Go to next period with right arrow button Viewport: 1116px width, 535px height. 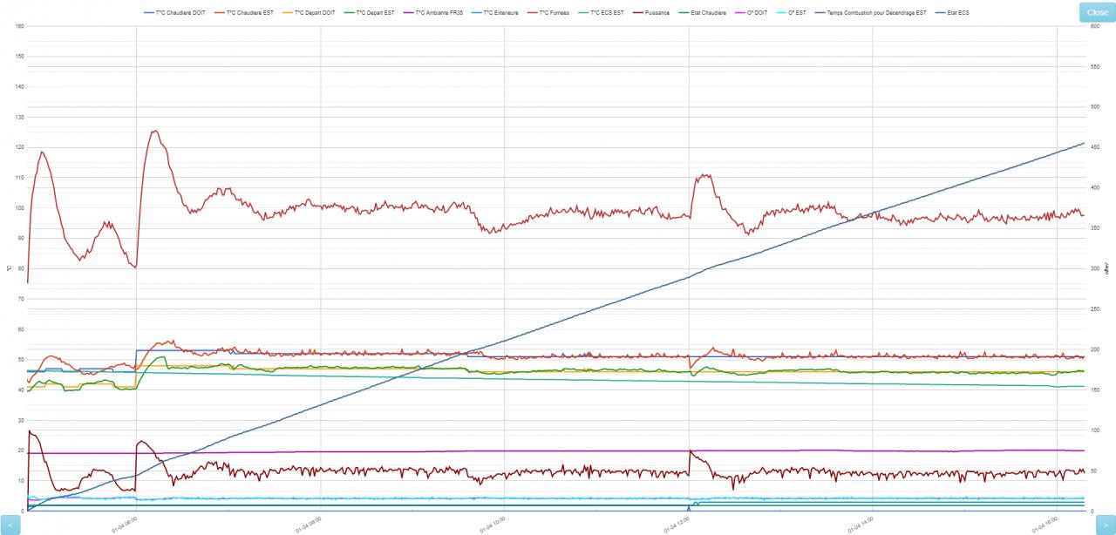click(1106, 525)
